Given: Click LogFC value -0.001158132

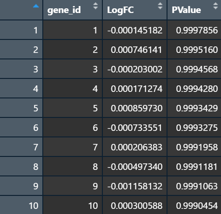Looking at the screenshot, I should (x=134, y=186).
